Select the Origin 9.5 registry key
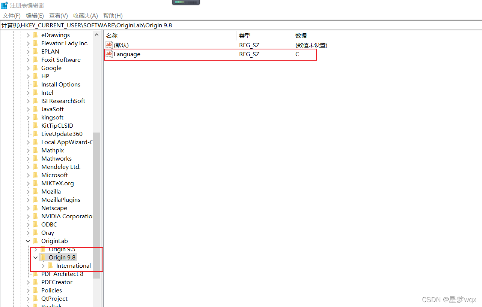The width and height of the screenshot is (482, 307). [x=62, y=249]
